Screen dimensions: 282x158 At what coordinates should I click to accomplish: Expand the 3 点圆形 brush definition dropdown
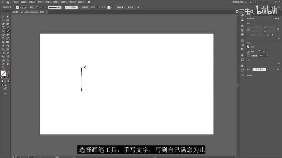(x=78, y=7)
